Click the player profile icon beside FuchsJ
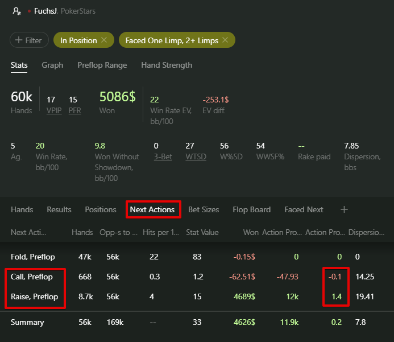Screen dimensions: 394x342 [16, 11]
